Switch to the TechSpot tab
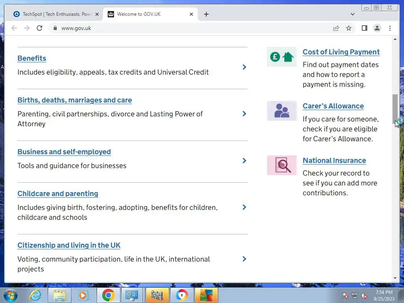404x303 pixels. [56, 14]
